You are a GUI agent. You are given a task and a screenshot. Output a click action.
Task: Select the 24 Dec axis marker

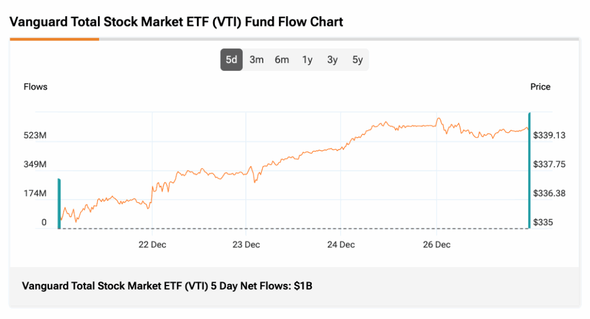[341, 245]
